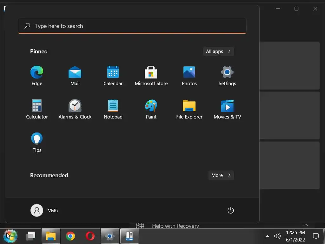Start the Calculator app
This screenshot has width=325, height=244.
pos(37,109)
